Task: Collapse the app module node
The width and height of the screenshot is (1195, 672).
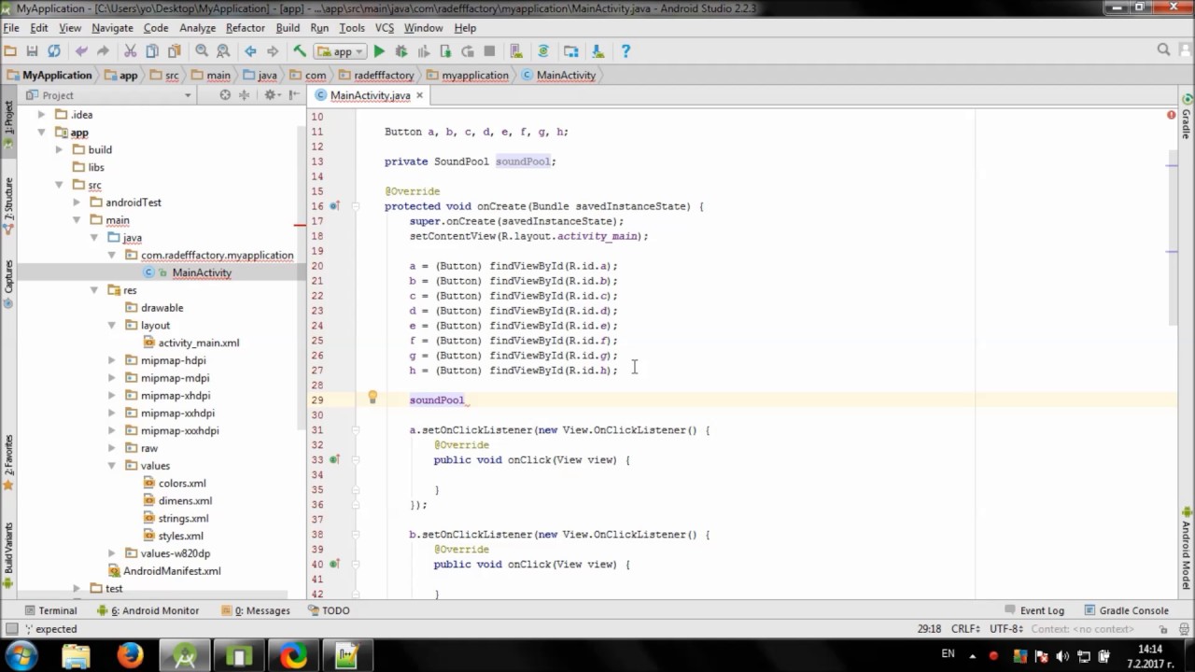Action: tap(41, 133)
